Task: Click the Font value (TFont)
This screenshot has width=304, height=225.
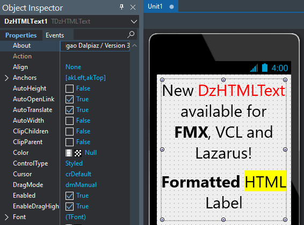Action: coord(76,217)
